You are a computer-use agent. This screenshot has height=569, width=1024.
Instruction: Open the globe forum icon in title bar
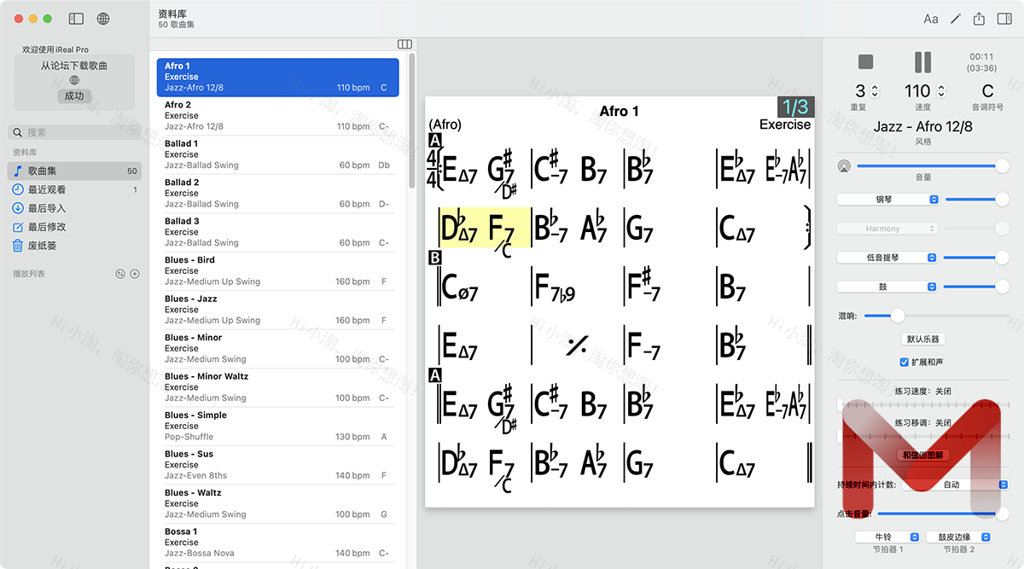coord(103,19)
